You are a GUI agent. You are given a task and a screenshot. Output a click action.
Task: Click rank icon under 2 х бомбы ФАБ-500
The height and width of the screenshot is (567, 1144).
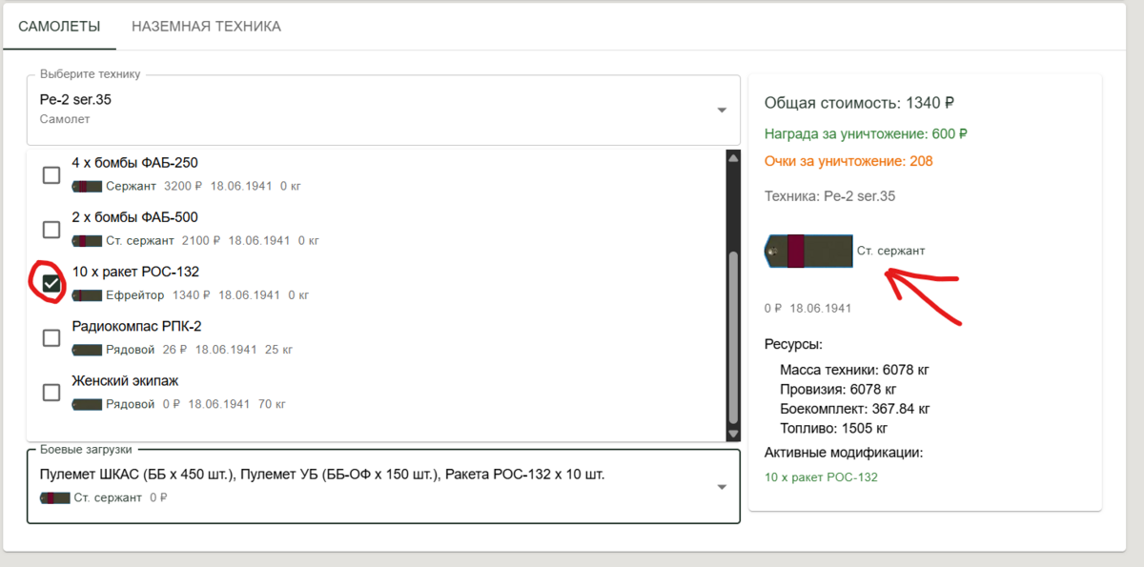point(87,241)
